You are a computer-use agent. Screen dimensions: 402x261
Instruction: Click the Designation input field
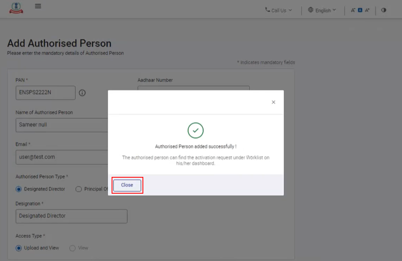tap(71, 216)
